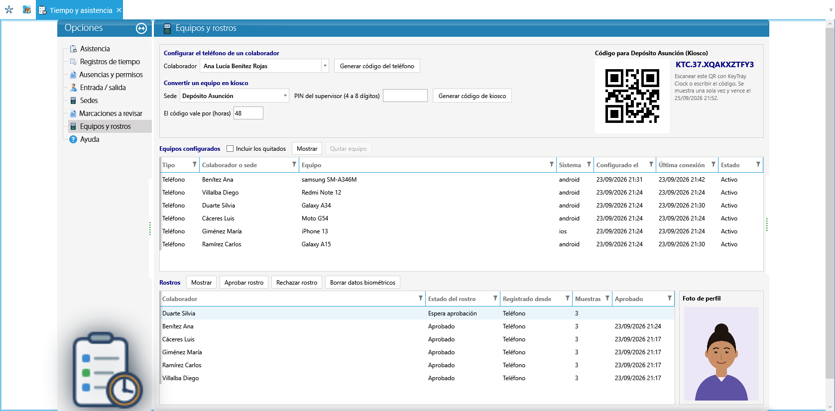The image size is (835, 411).
Task: Click the network icon in top tab bar
Action: point(9,9)
